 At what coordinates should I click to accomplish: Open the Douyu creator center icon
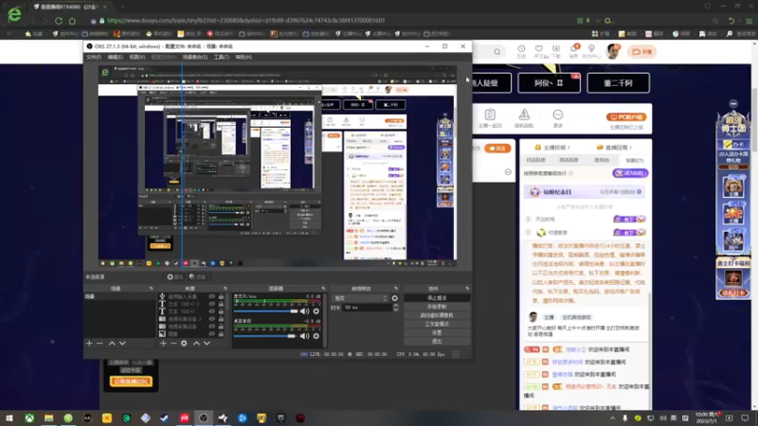pyautogui.click(x=591, y=51)
